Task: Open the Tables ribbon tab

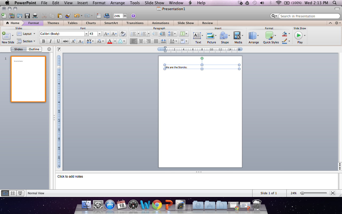Action: pyautogui.click(x=72, y=23)
